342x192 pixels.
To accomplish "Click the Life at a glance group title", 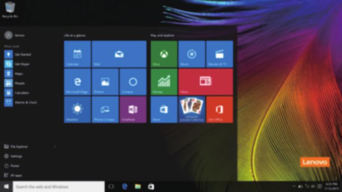I will click(x=75, y=36).
